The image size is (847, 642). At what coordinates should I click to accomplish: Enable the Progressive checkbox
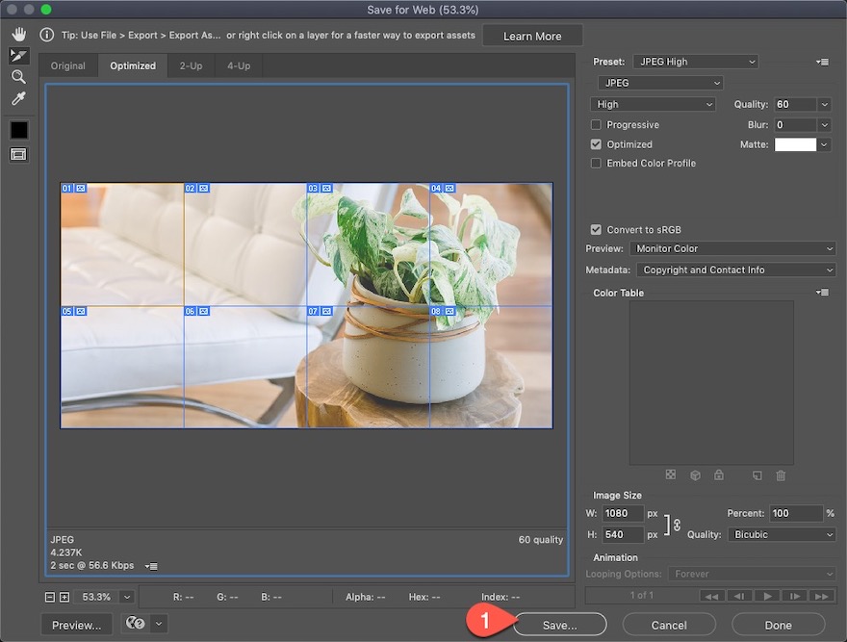coord(597,125)
